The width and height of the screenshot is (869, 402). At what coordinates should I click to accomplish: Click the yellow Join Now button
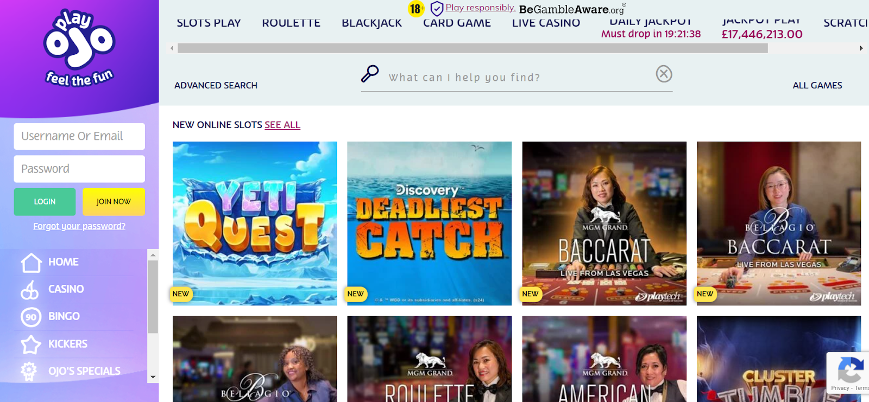[114, 202]
